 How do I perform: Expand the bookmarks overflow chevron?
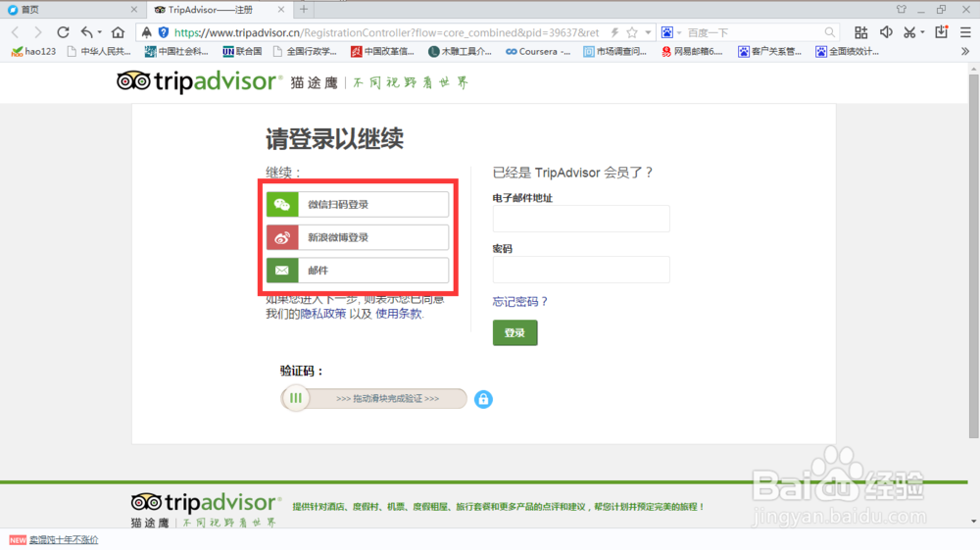click(x=965, y=51)
